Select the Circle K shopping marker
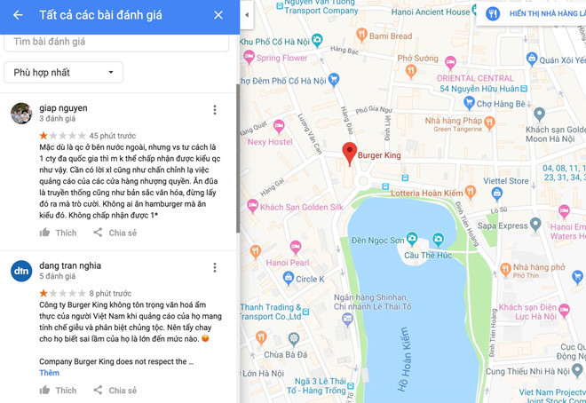Screen dimensions: 586x403 [289, 278]
